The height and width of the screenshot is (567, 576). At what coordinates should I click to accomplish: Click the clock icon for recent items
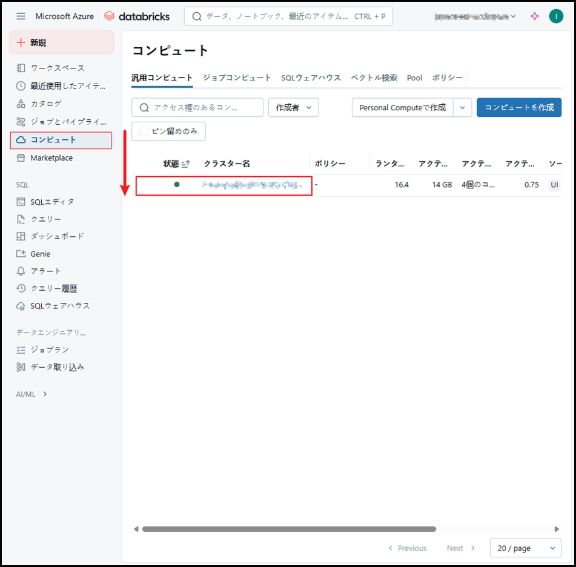coord(21,86)
